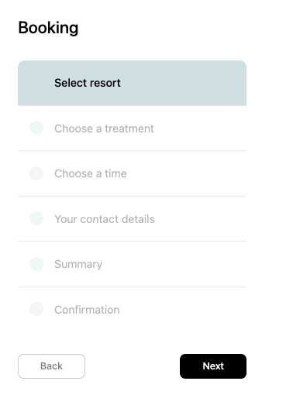Click the Select resort bold title text
293x412 pixels.
[88, 83]
